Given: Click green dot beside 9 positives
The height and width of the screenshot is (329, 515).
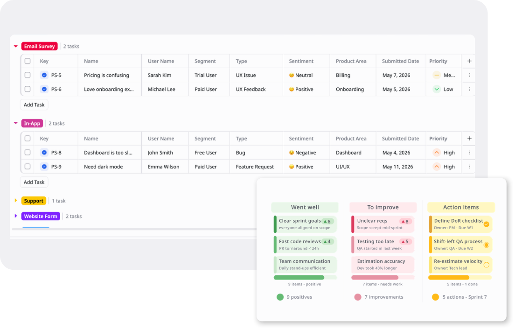Looking at the screenshot, I should (280, 297).
